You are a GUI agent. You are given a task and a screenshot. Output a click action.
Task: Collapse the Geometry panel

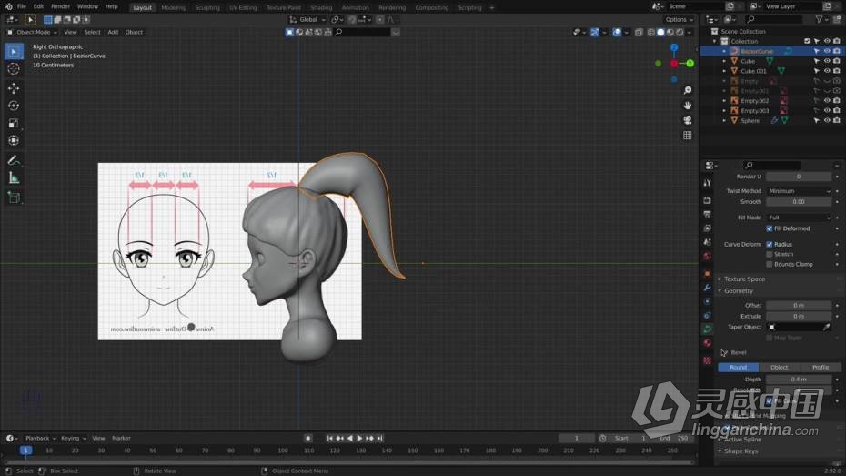click(739, 291)
